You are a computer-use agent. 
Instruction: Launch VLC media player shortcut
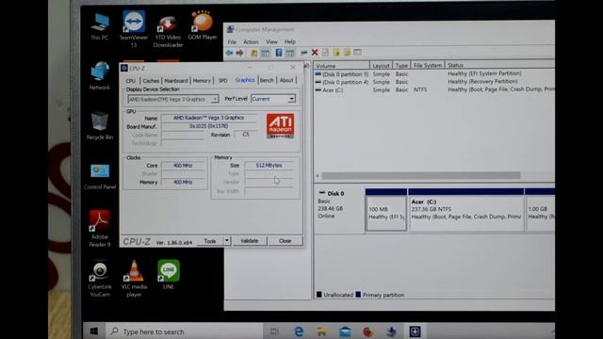coord(134,279)
